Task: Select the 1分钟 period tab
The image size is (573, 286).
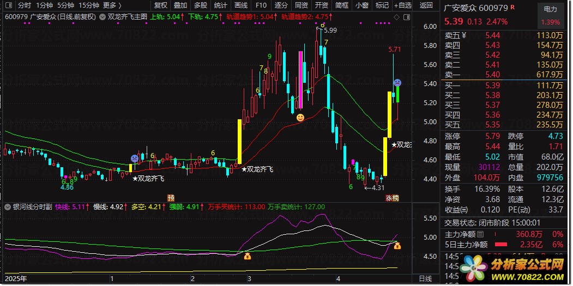Action: [x=45, y=5]
